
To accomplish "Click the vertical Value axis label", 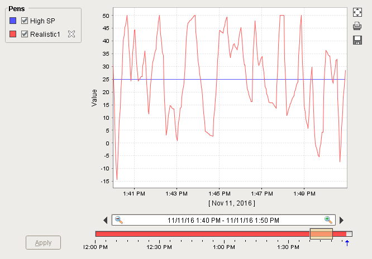I will (x=94, y=98).
